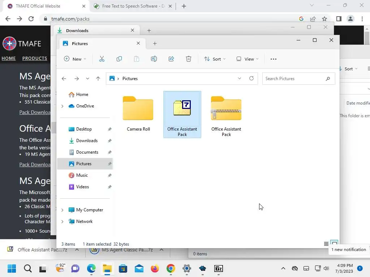This screenshot has width=370, height=277.
Task: Click the Google icon in Chrome address bar
Action: (301, 19)
